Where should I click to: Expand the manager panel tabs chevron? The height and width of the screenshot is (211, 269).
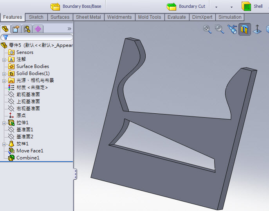tap(69, 29)
